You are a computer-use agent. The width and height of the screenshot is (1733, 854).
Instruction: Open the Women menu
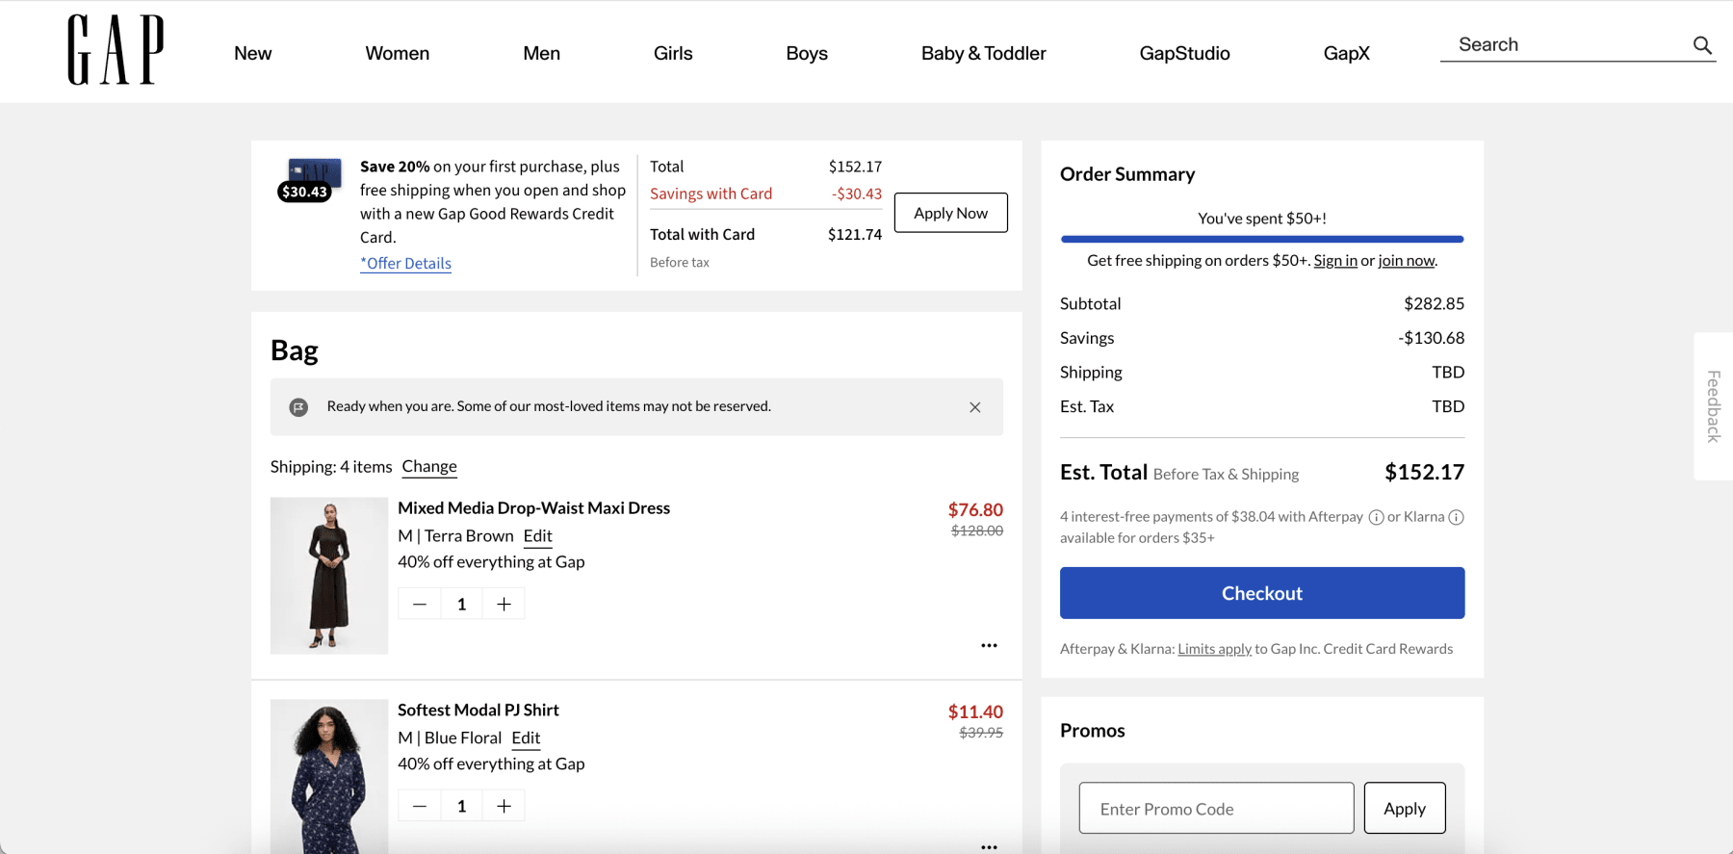tap(397, 53)
